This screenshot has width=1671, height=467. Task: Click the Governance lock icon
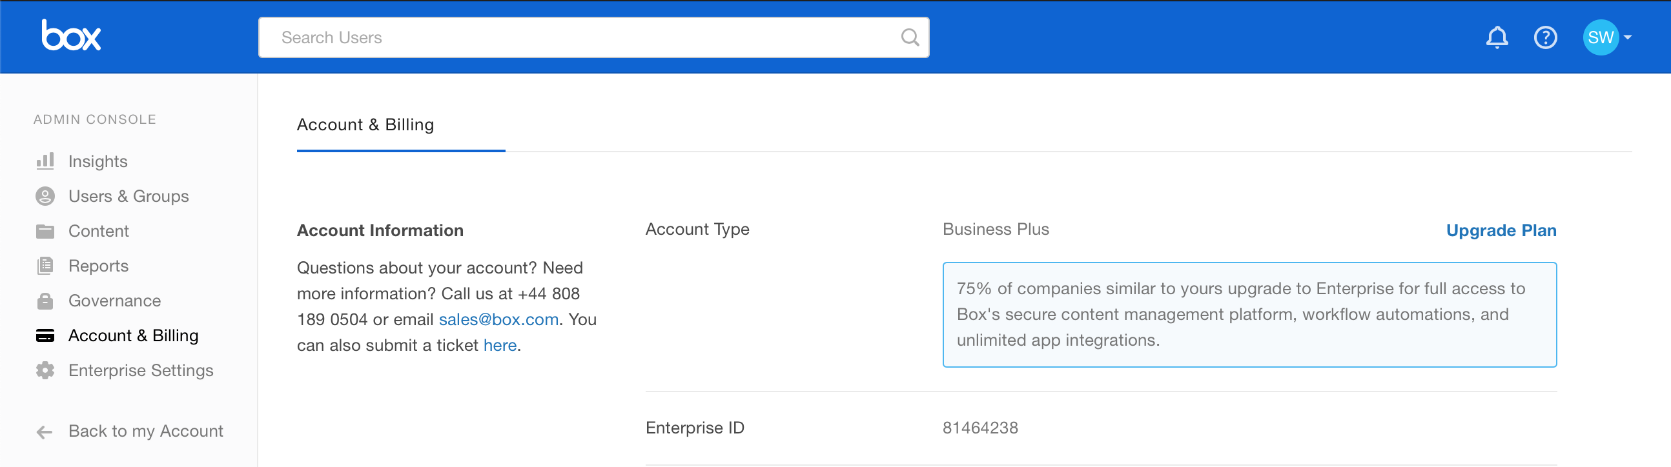45,301
